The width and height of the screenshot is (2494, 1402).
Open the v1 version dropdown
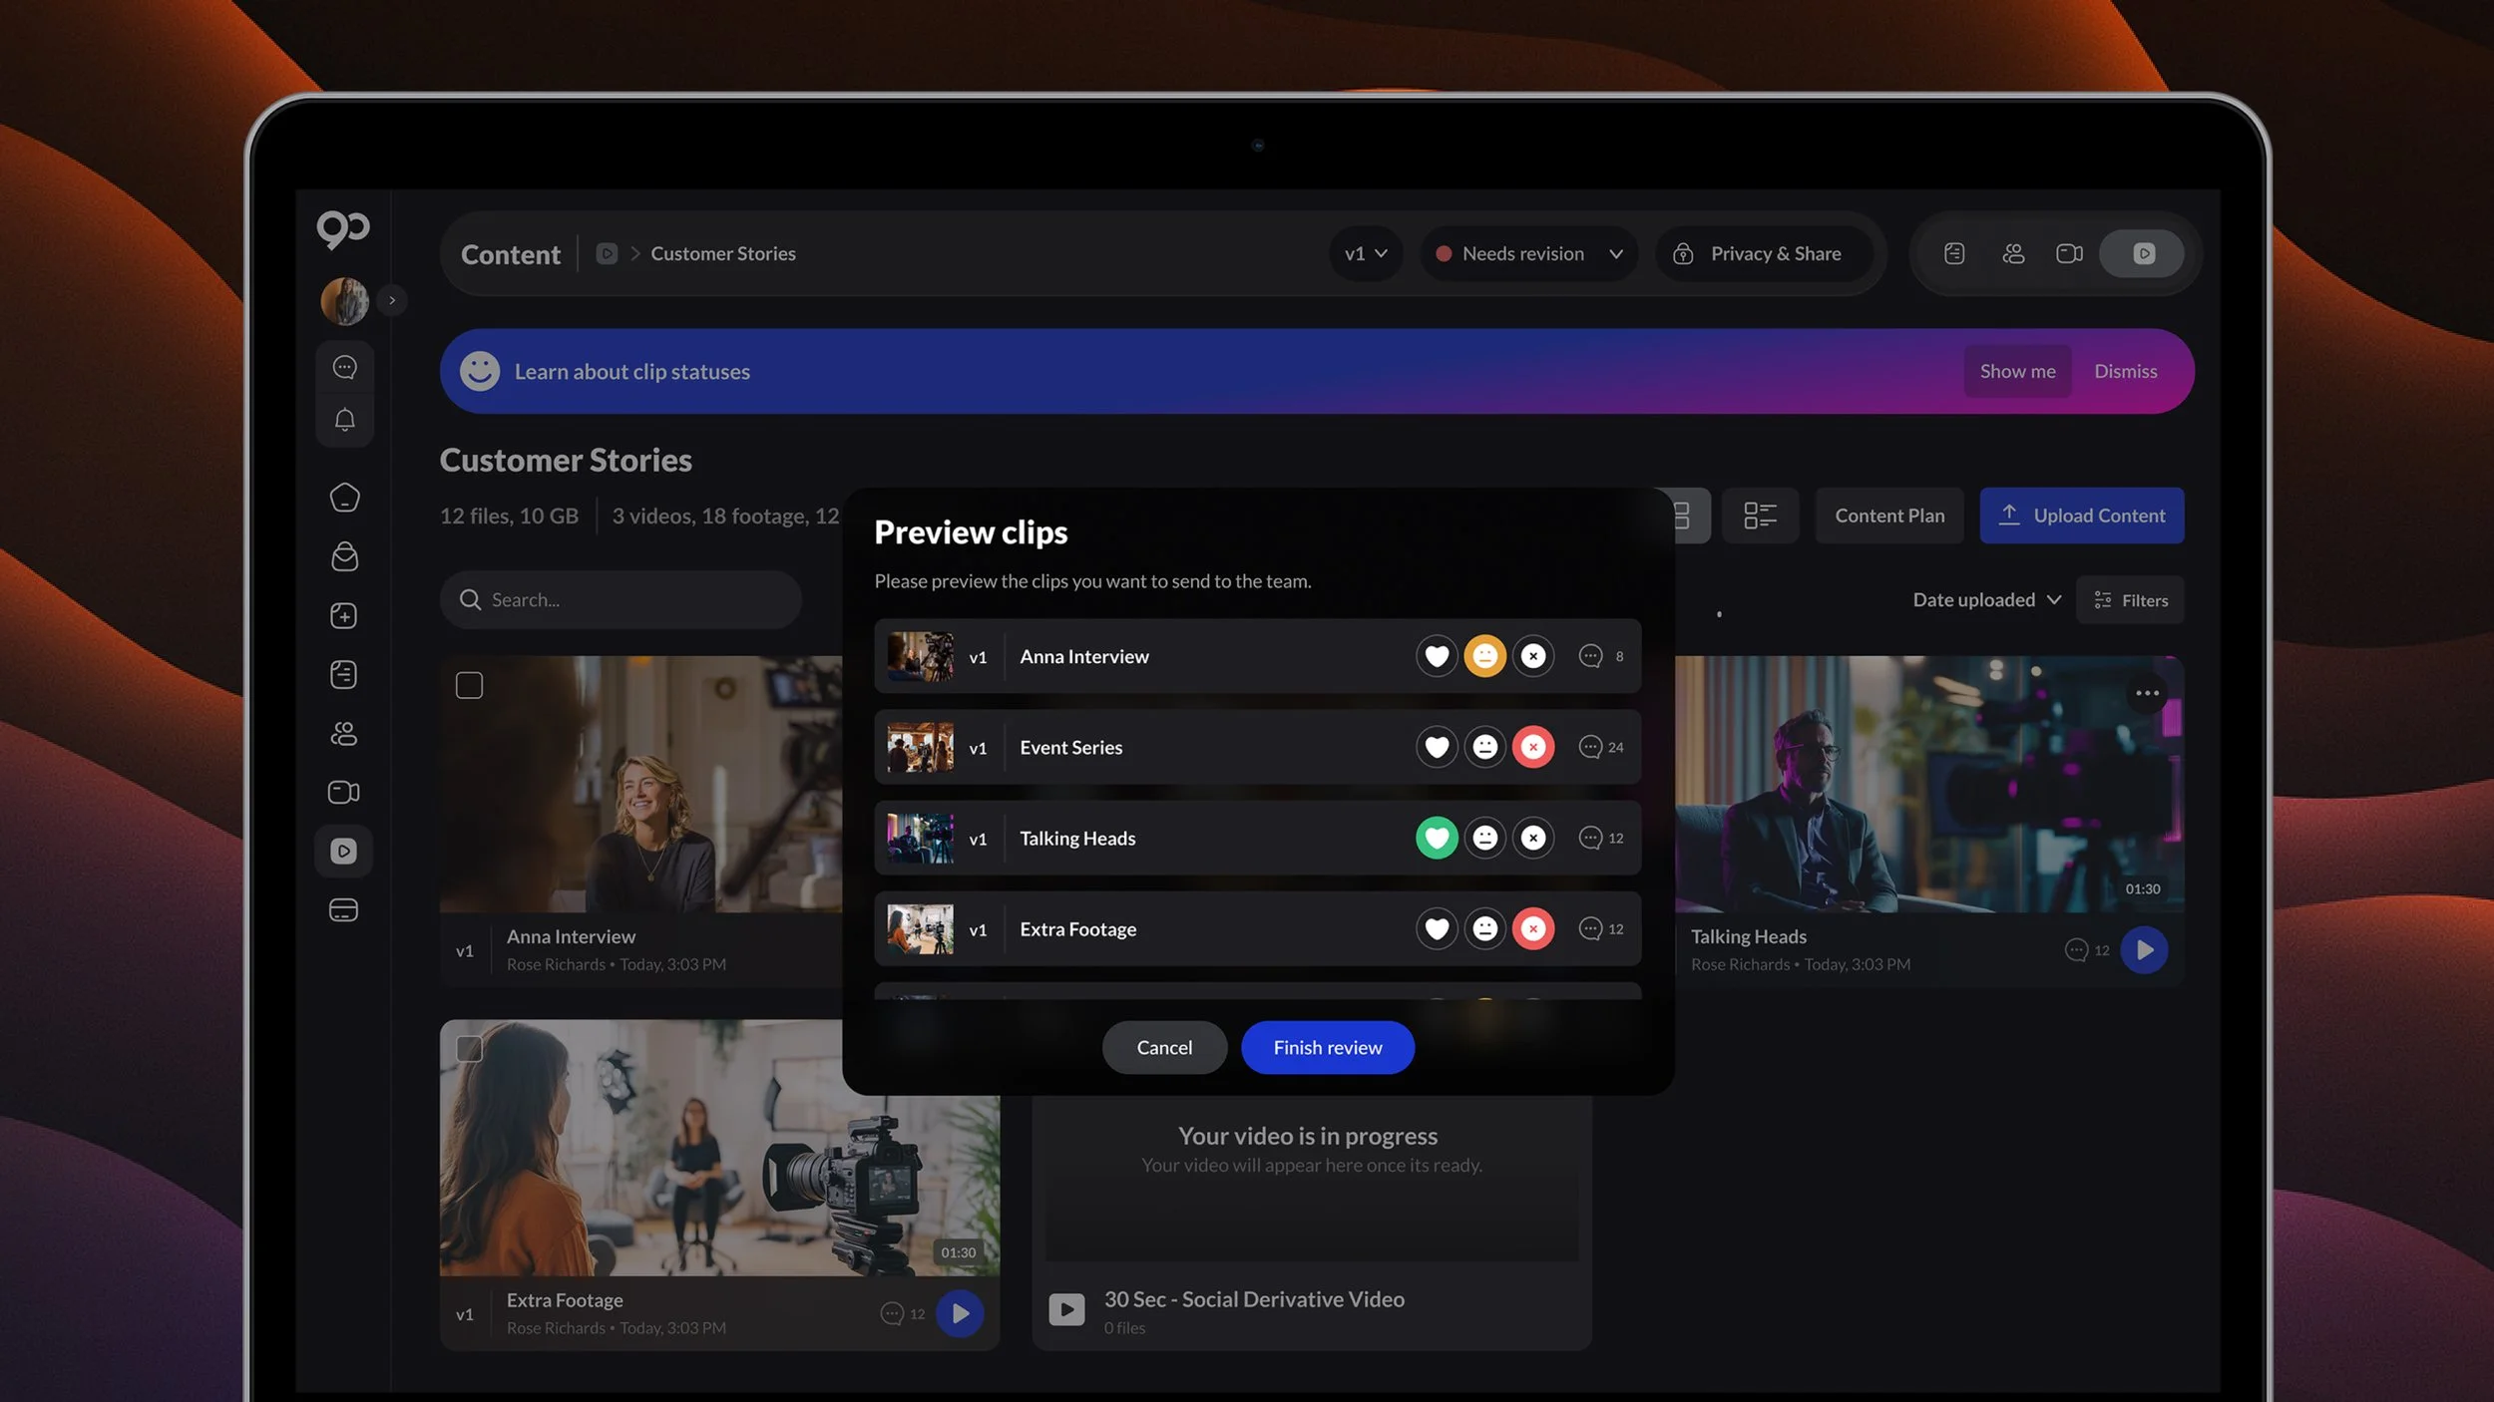coord(1366,253)
